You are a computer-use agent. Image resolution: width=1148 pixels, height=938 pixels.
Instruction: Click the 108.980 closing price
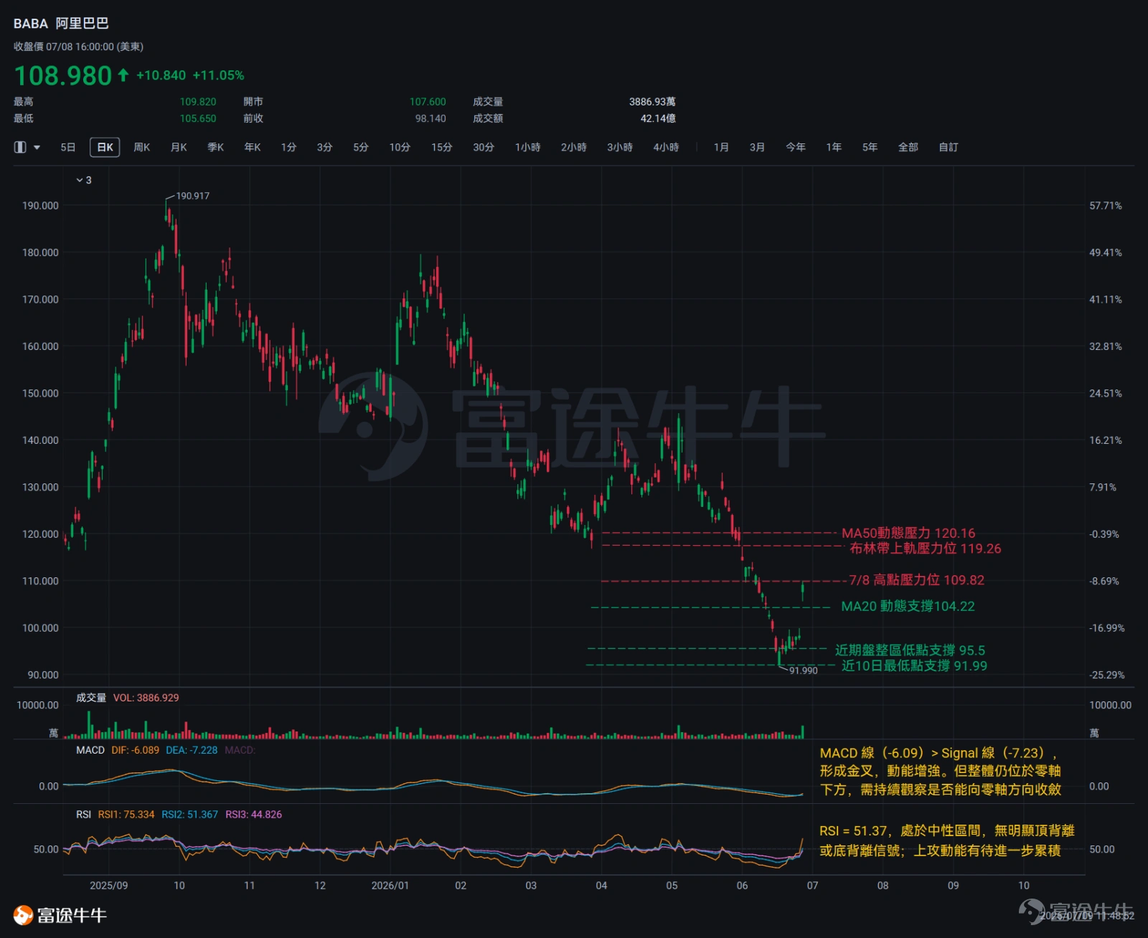(x=63, y=75)
